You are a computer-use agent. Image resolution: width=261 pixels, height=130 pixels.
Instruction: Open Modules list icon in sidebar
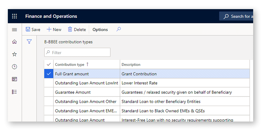point(14,92)
